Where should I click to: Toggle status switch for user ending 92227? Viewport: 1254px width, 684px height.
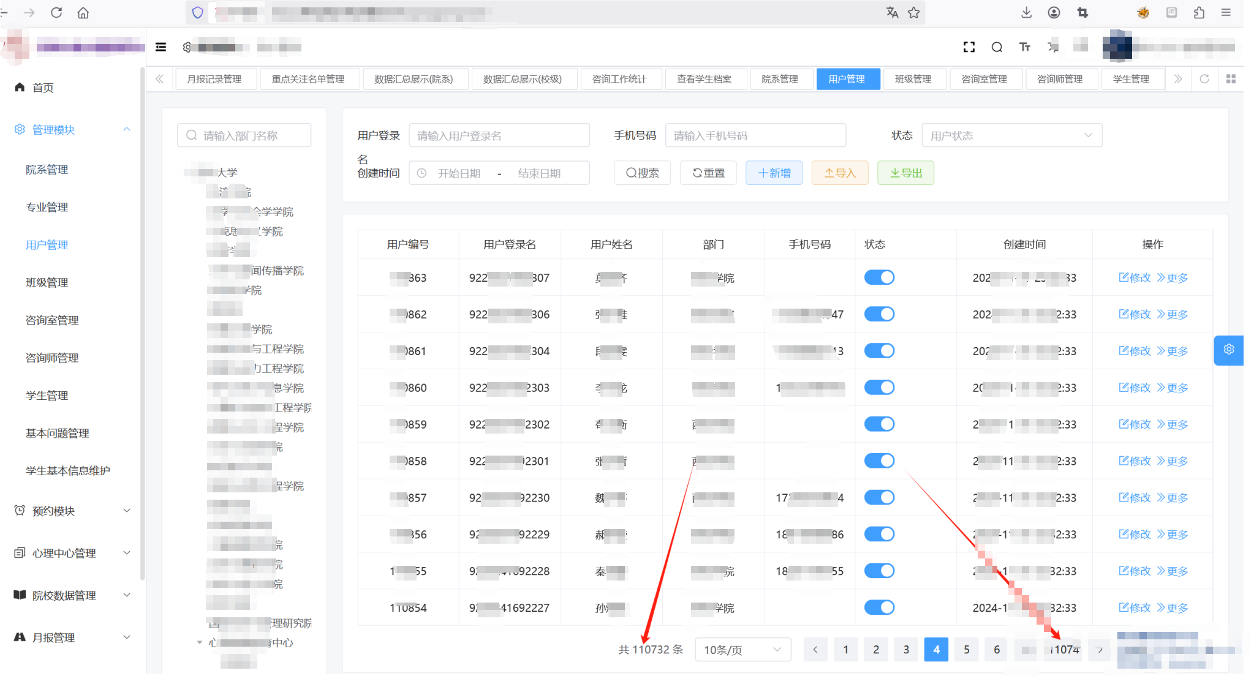[879, 607]
